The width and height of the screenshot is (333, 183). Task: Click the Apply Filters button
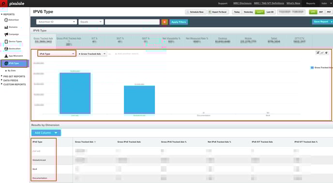click(179, 22)
